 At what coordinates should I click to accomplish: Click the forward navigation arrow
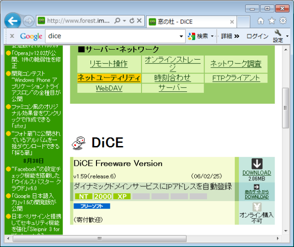tap(28, 21)
